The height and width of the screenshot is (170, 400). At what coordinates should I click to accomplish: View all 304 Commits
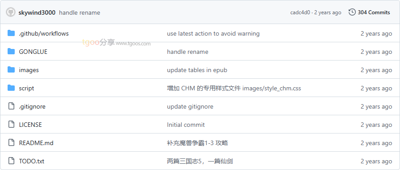(x=374, y=12)
